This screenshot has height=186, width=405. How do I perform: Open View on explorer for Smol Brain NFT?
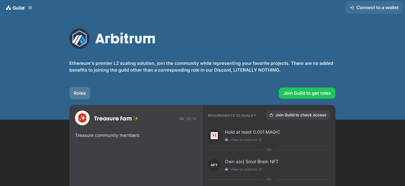pos(244,169)
